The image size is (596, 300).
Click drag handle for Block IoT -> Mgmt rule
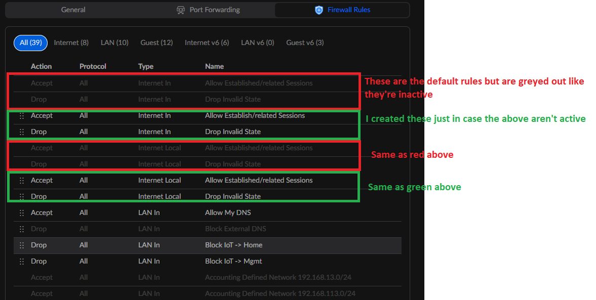tap(21, 261)
